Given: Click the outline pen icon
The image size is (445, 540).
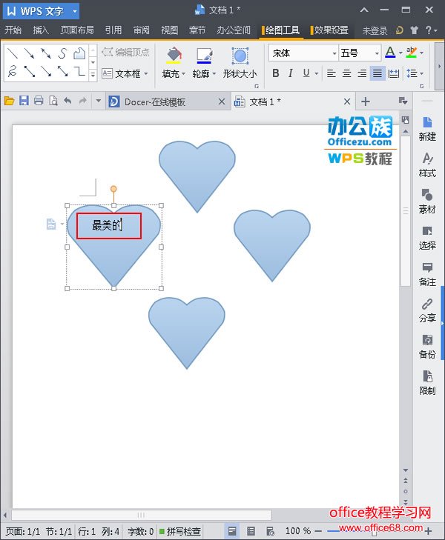Looking at the screenshot, I should pos(204,56).
